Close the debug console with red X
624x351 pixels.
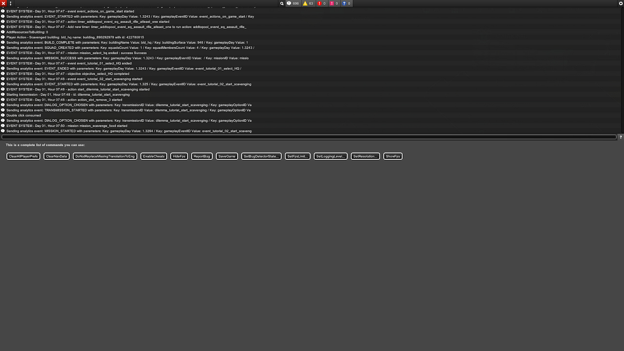(3, 3)
